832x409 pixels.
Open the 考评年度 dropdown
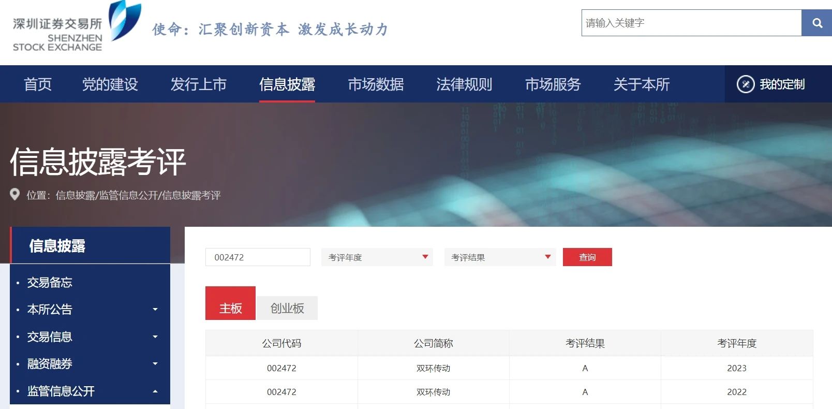pyautogui.click(x=377, y=257)
